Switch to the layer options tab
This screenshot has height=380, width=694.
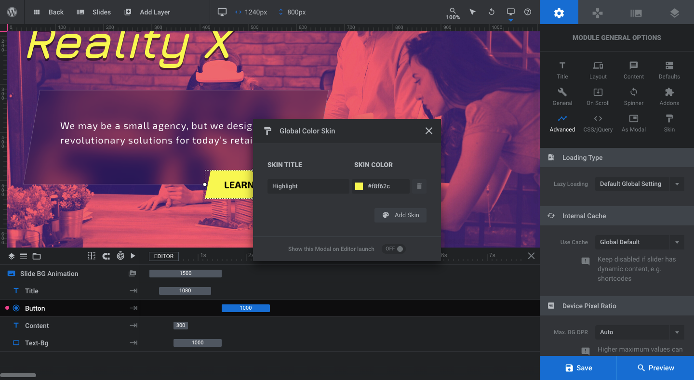click(x=675, y=12)
